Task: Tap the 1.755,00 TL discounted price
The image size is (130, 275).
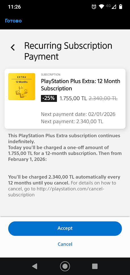Action: coord(73,98)
